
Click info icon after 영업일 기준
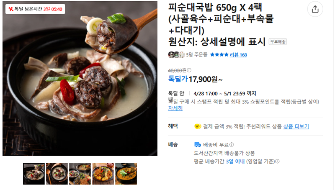(277, 162)
